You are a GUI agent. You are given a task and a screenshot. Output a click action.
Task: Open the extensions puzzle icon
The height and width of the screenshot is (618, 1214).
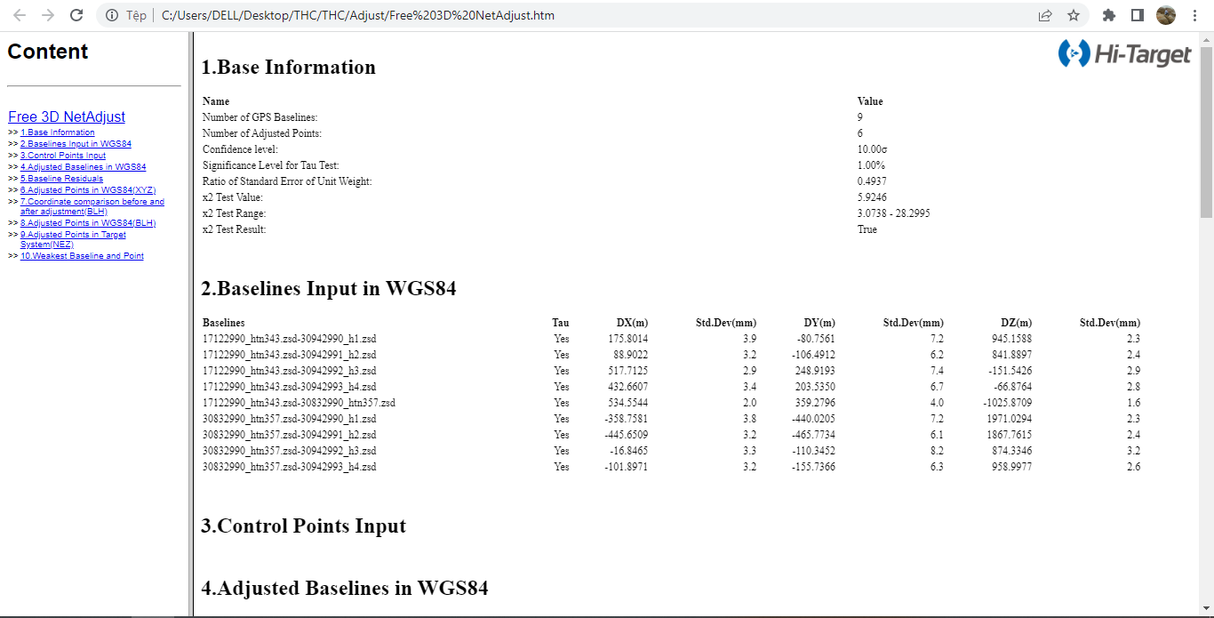point(1109,15)
